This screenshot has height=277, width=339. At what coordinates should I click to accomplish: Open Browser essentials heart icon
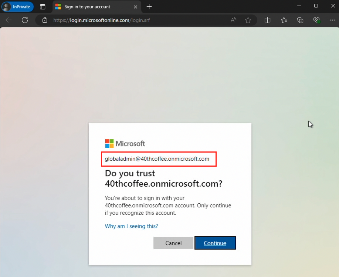point(316,20)
